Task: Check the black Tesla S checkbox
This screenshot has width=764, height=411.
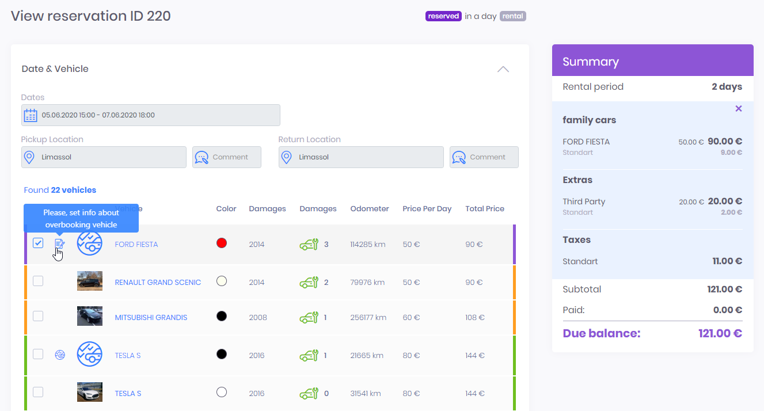Action: (38, 354)
